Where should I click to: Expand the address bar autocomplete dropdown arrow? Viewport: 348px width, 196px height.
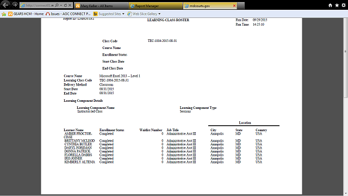point(61,5)
